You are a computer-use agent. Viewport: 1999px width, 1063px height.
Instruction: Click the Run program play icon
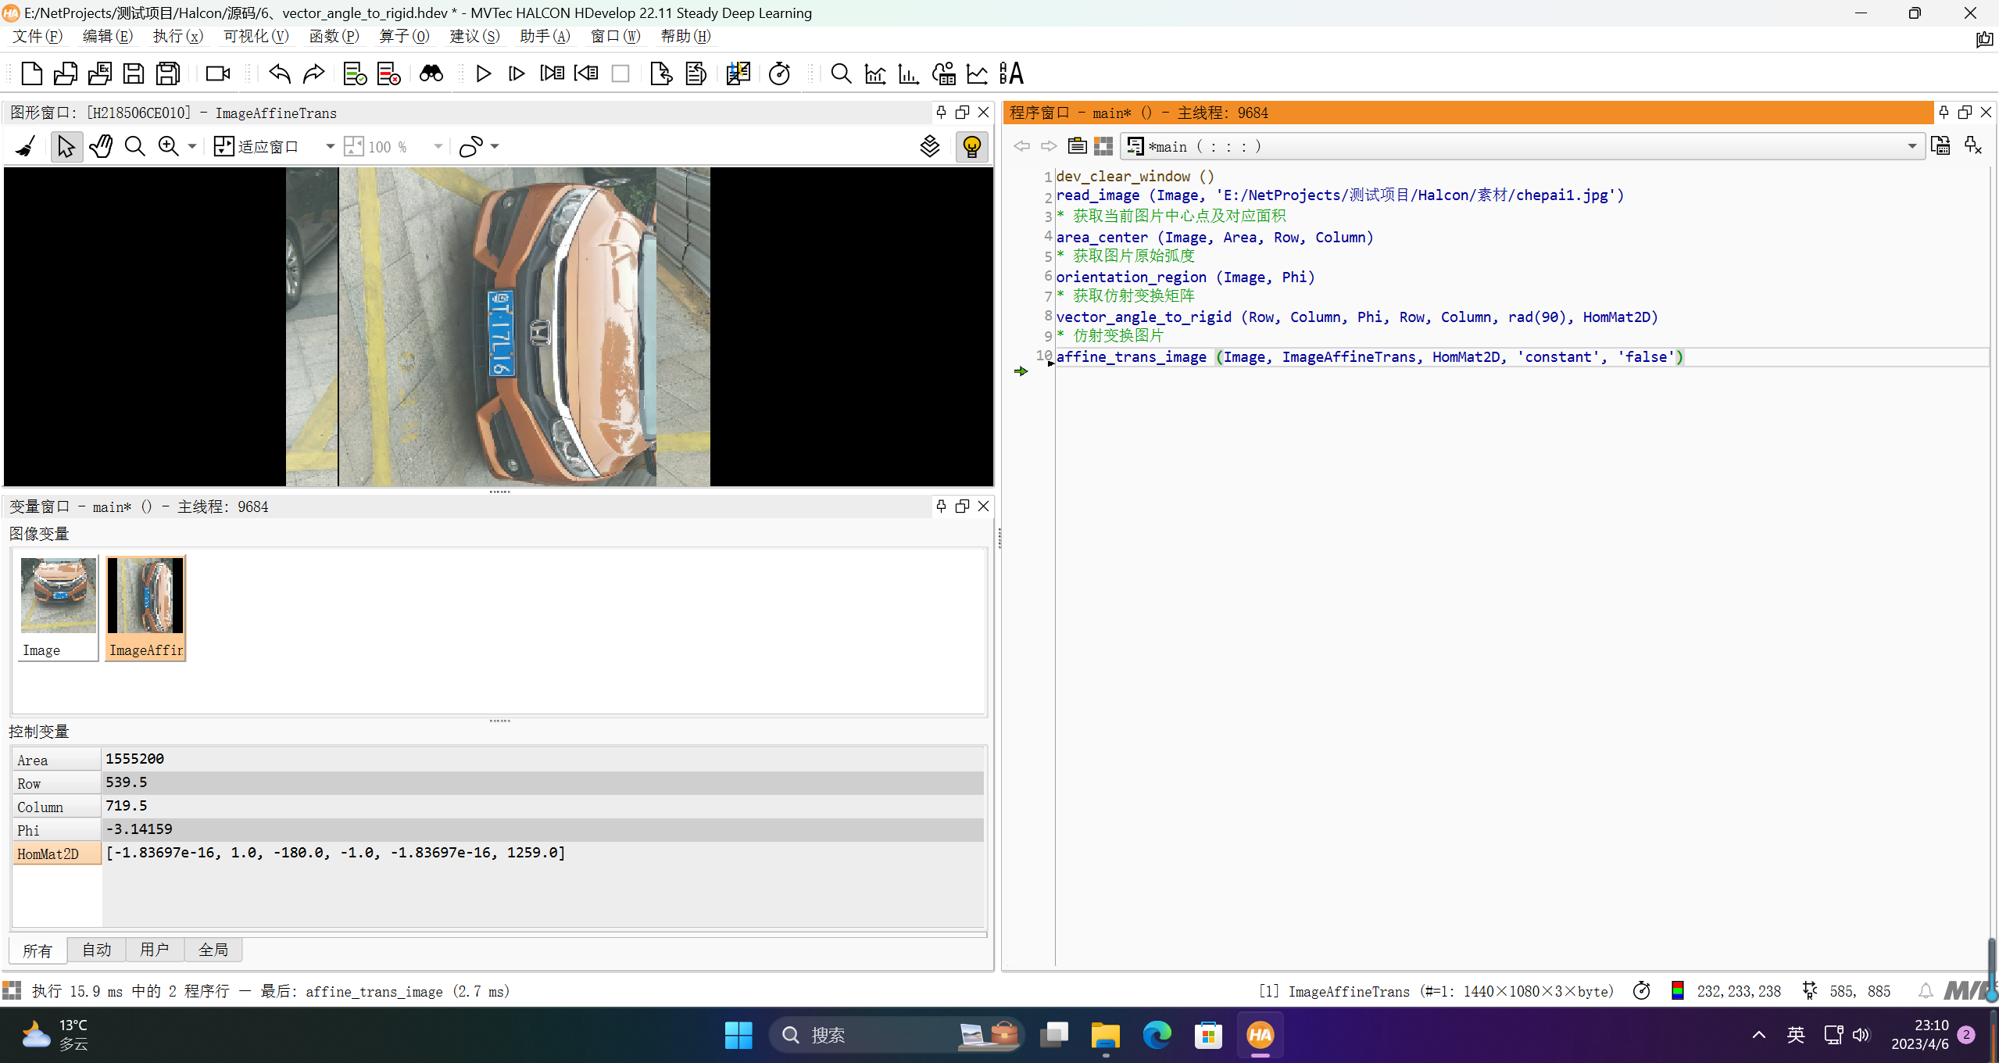pos(483,73)
